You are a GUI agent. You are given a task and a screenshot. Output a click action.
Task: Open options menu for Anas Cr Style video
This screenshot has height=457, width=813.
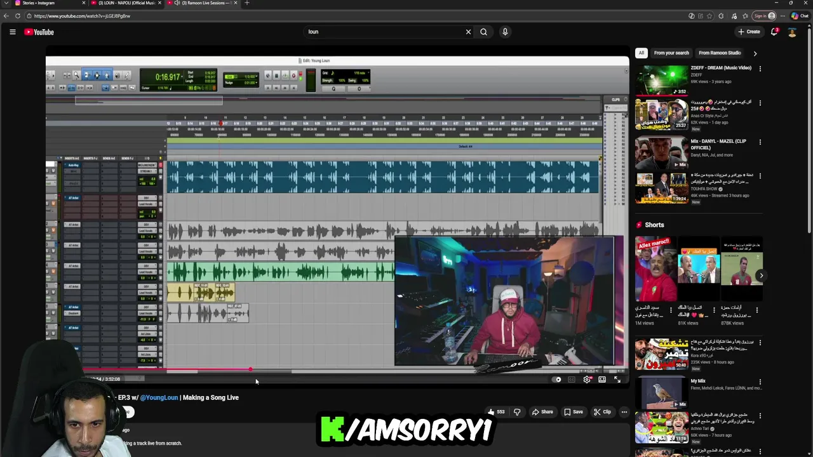760,103
